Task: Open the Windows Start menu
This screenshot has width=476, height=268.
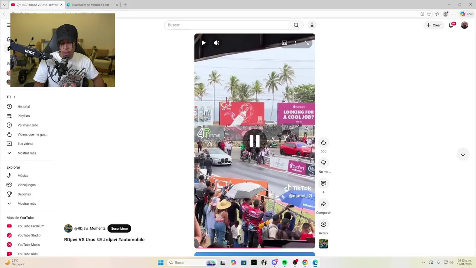Action: 161,262
